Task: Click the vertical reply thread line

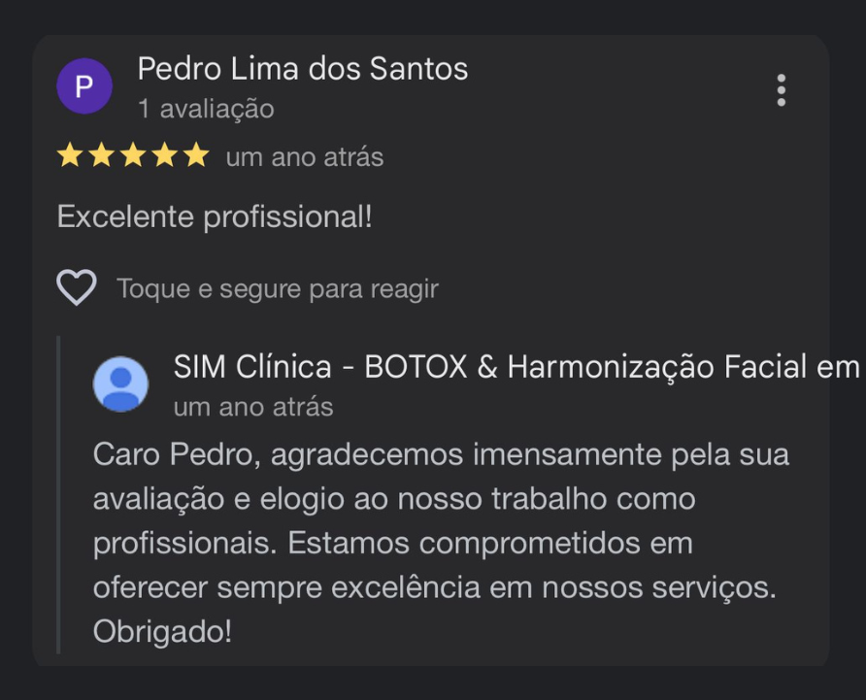Action: pos(58,494)
